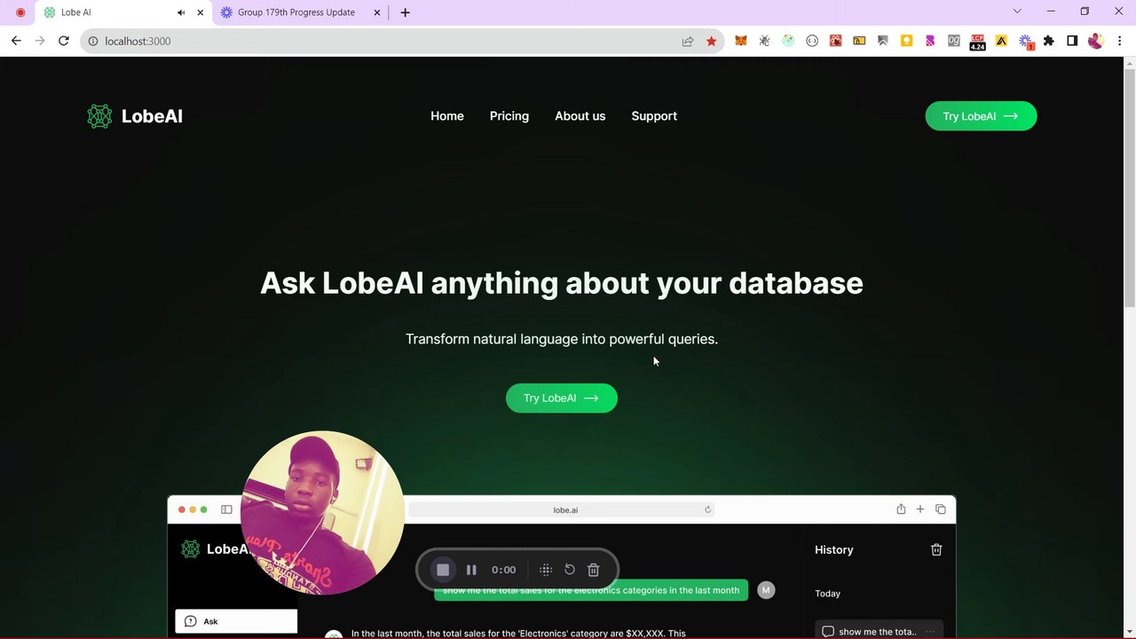Viewport: 1136px width, 639px height.
Task: Open the Chrome three-dot menu
Action: click(1120, 41)
